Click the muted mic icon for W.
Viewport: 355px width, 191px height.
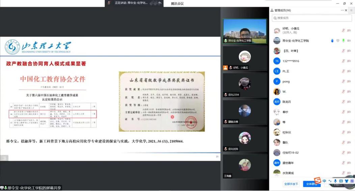[343, 92]
